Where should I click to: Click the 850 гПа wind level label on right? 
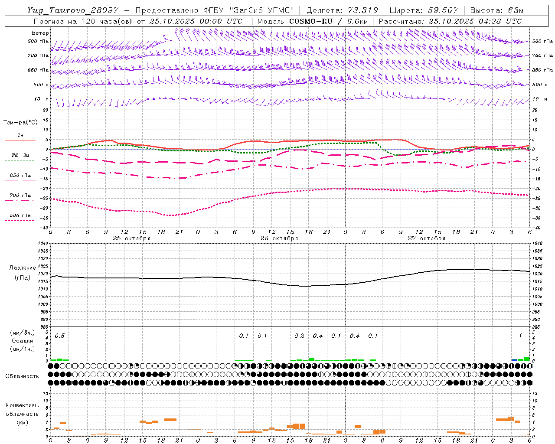(x=542, y=70)
